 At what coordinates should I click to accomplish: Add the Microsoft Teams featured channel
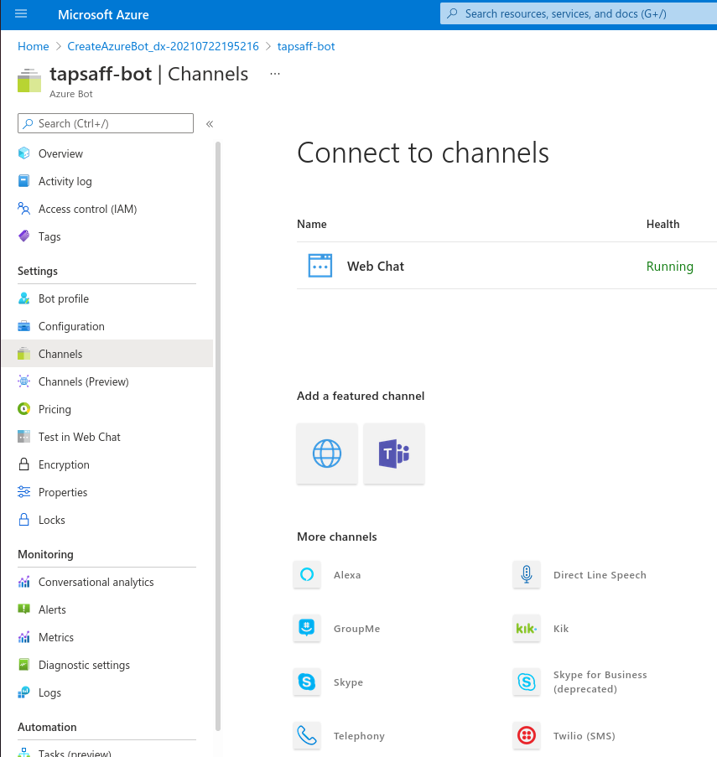(x=394, y=454)
